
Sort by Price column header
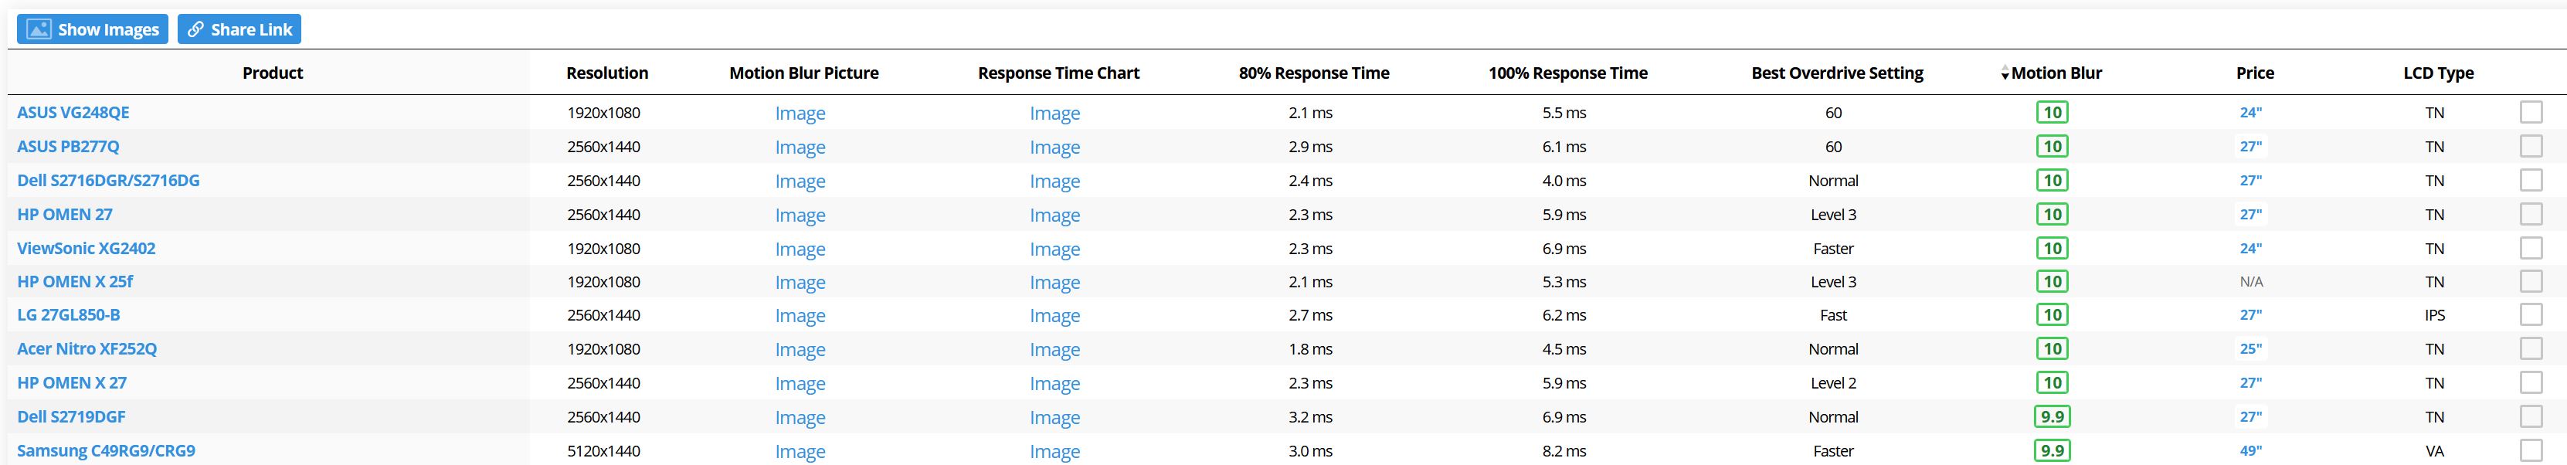pyautogui.click(x=2254, y=73)
